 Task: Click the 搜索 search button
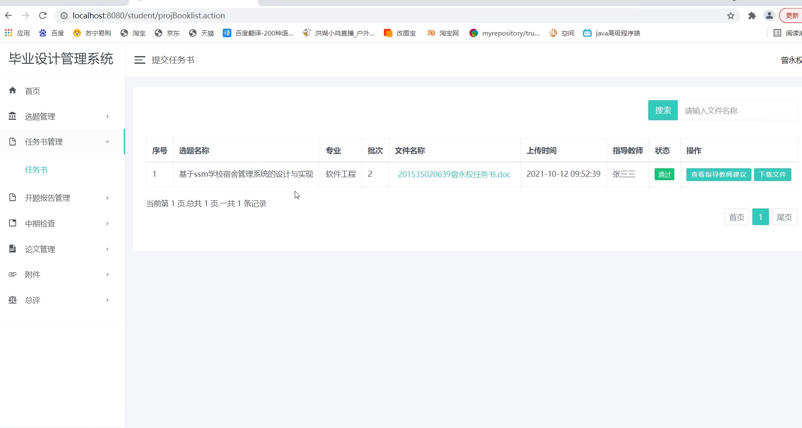tap(663, 110)
